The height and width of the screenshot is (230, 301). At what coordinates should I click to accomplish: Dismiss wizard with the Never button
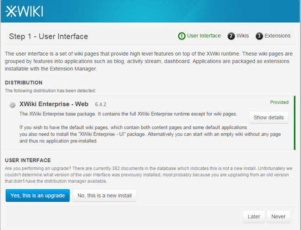click(278, 217)
